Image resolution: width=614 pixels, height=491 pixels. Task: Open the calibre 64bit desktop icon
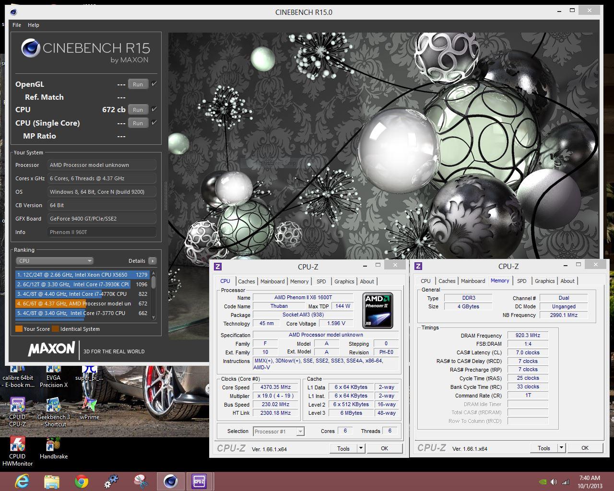click(x=18, y=377)
